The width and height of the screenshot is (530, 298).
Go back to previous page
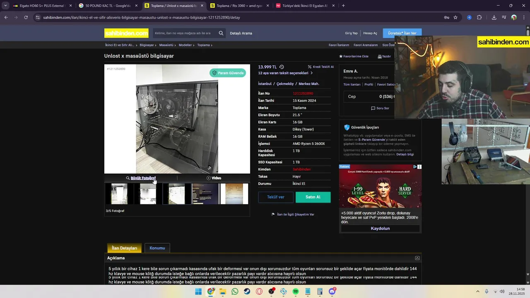(6, 17)
